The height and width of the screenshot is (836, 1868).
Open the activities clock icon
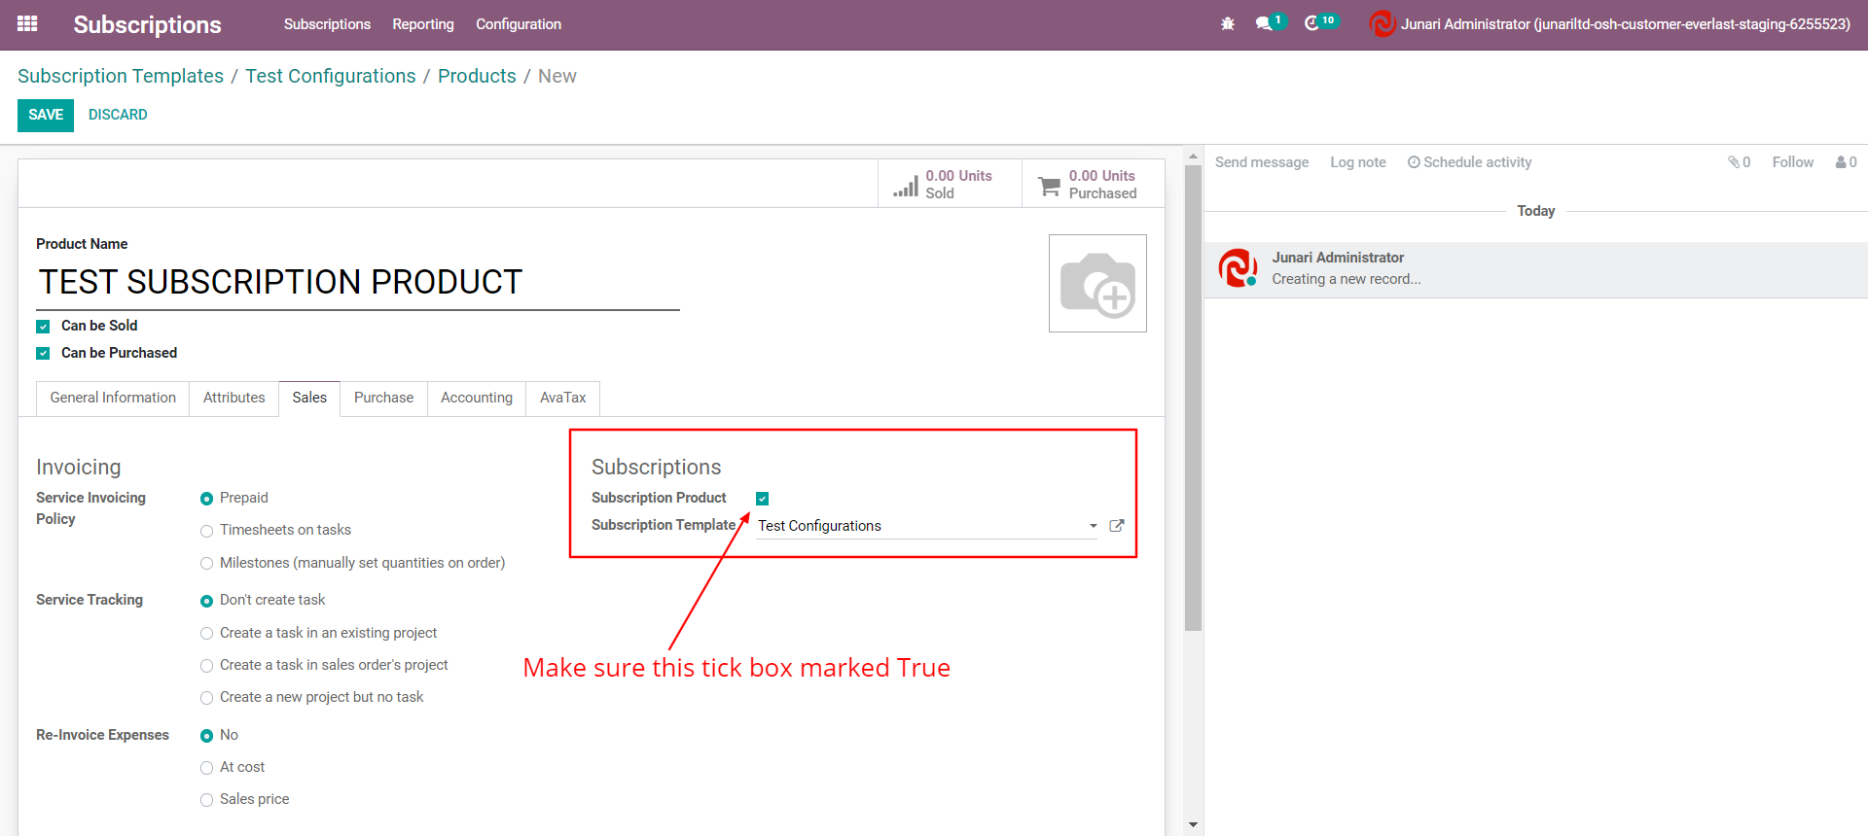1311,24
